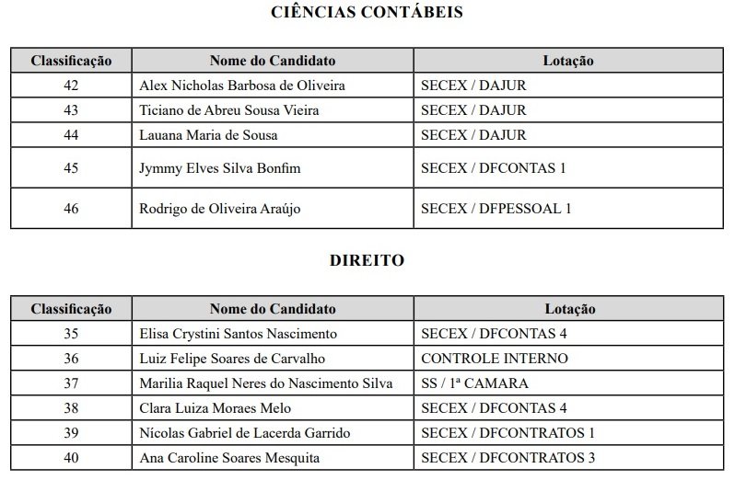Select Nícolas Gabriel de Lacerda Garrido
Viewport: 735px width, 480px height.
[x=245, y=433]
